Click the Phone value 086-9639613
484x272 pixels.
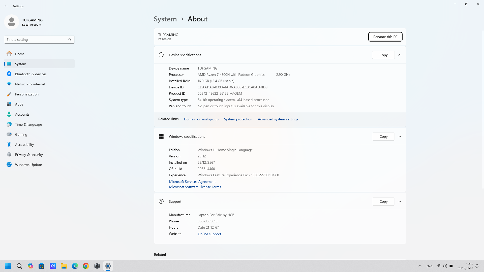click(x=207, y=221)
